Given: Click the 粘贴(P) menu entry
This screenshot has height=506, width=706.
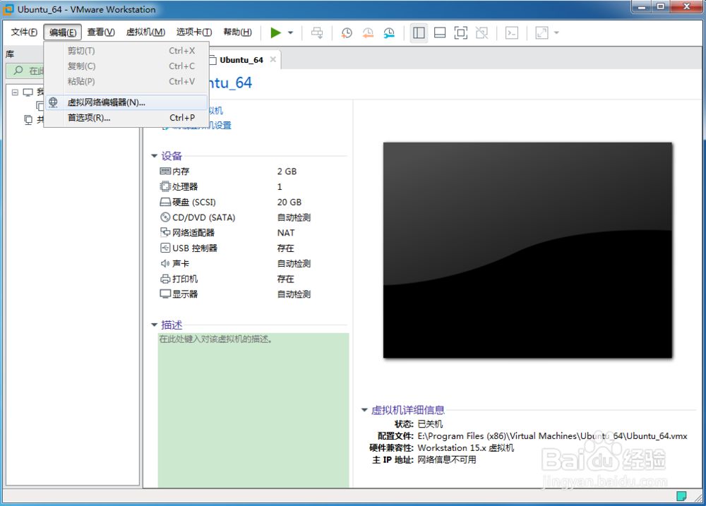Looking at the screenshot, I should pyautogui.click(x=126, y=81).
